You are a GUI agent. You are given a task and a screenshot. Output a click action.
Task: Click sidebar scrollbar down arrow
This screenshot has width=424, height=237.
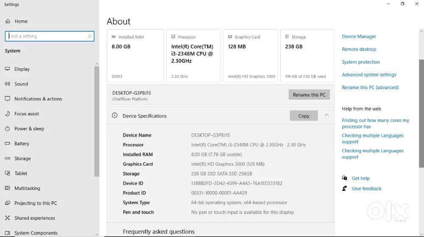click(97, 234)
